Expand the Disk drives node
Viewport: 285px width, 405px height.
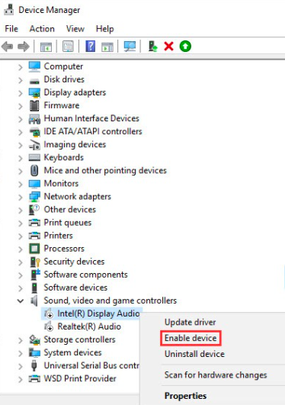(21, 80)
